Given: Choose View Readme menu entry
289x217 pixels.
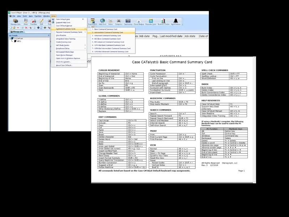Looking at the screenshot, I should point(69,35).
